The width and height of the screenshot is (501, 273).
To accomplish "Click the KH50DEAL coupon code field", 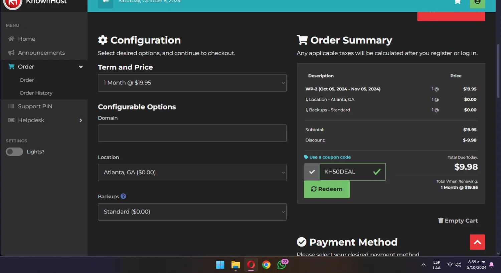I will click(353, 172).
